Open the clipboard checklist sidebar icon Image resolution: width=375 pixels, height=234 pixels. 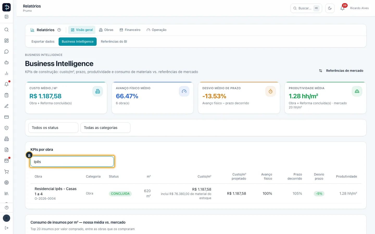point(7,95)
